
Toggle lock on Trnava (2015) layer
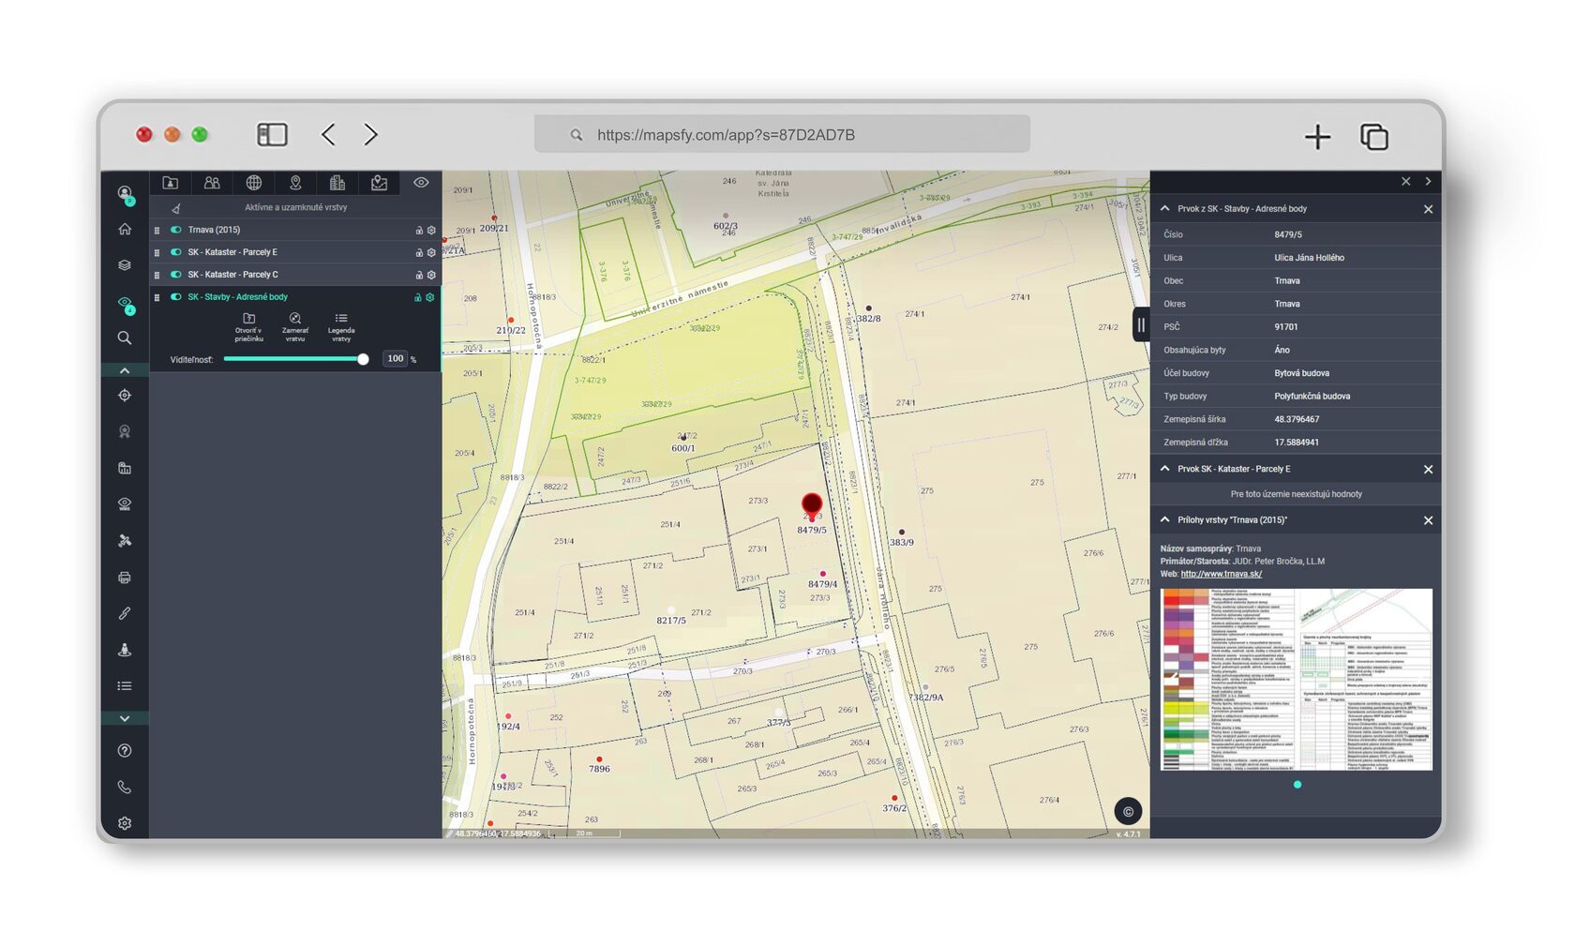click(x=419, y=230)
